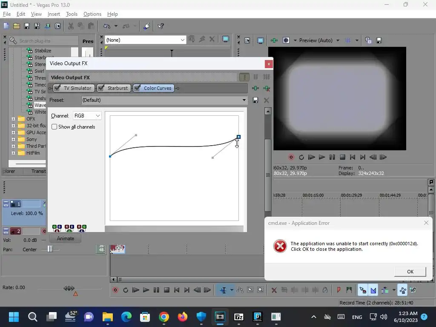Select Stabilize plug-in in list
Screen dimensions: 436x327
[x=42, y=51]
